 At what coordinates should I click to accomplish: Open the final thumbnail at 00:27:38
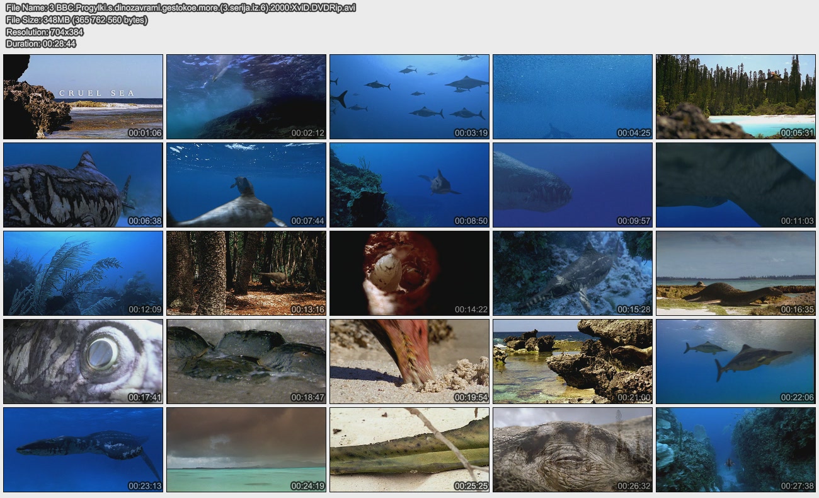click(x=735, y=449)
